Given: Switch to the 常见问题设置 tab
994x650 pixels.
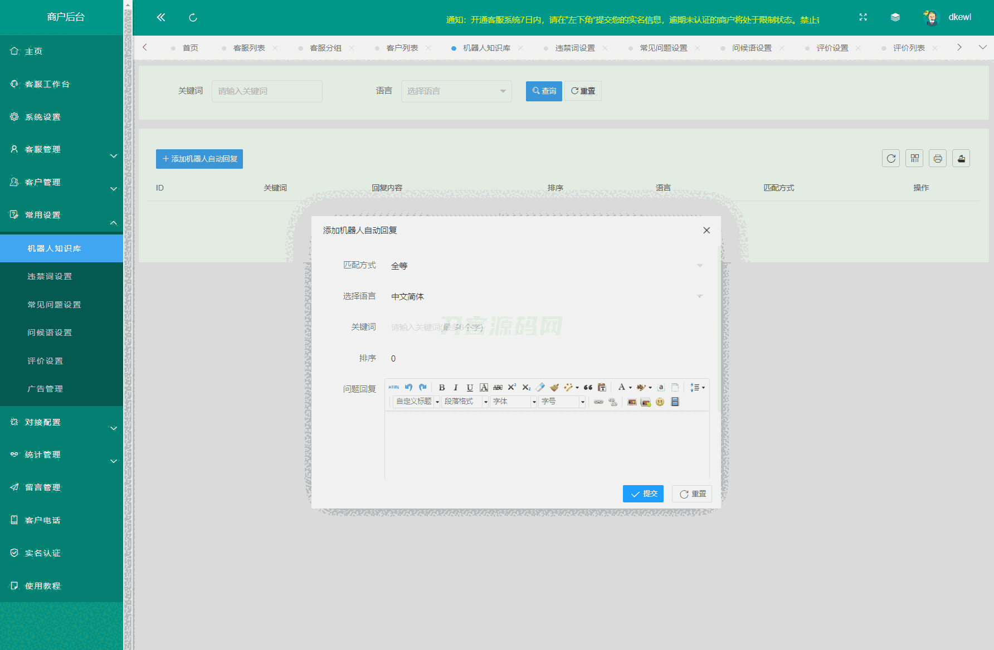Looking at the screenshot, I should (x=664, y=48).
